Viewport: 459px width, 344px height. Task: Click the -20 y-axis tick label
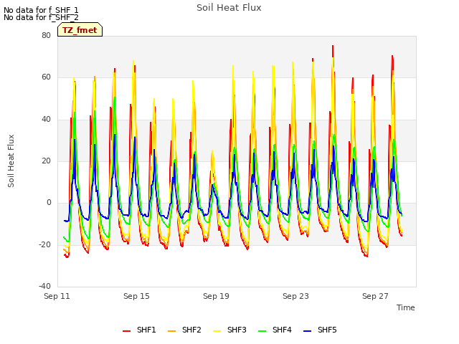pyautogui.click(x=44, y=244)
